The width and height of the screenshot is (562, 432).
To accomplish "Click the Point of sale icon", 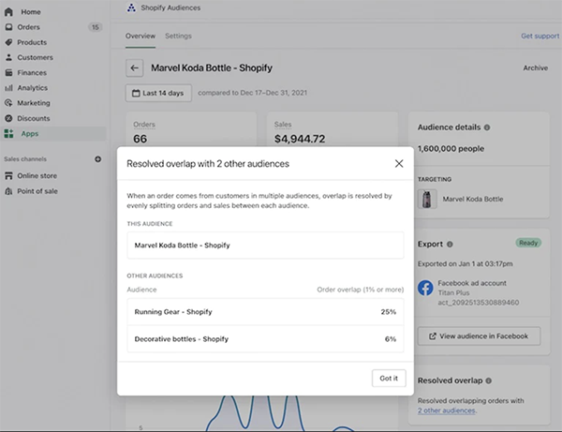I will click(8, 191).
